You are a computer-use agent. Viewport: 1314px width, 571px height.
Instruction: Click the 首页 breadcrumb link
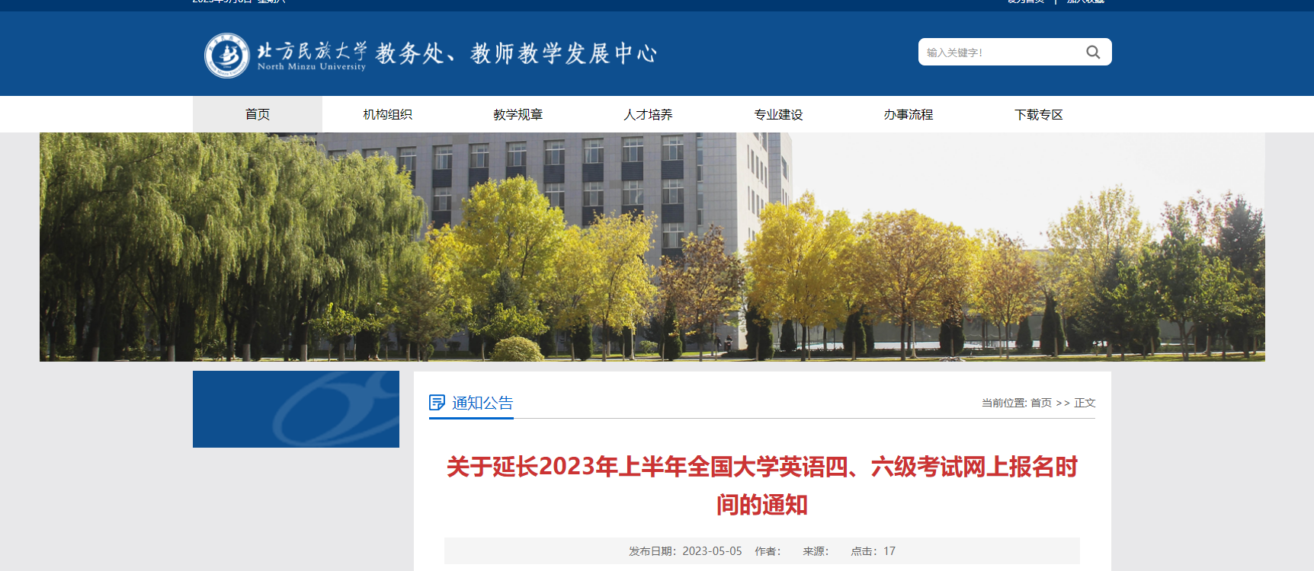[1040, 403]
